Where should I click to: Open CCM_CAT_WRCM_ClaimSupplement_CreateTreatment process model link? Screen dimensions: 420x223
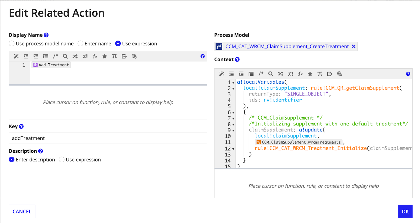pos(287,47)
